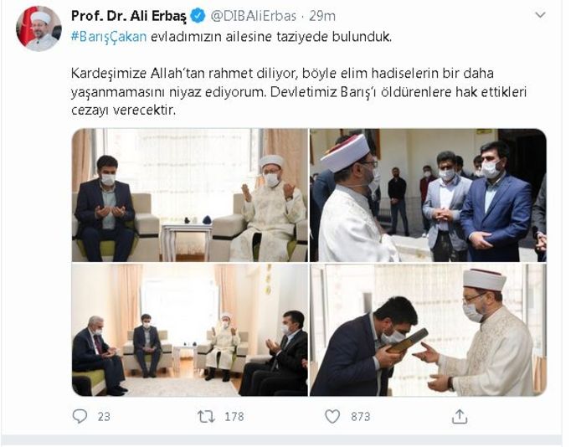Viewport: 581px width, 447px height.
Task: View photo of man kissing the book
Action: tap(428, 330)
